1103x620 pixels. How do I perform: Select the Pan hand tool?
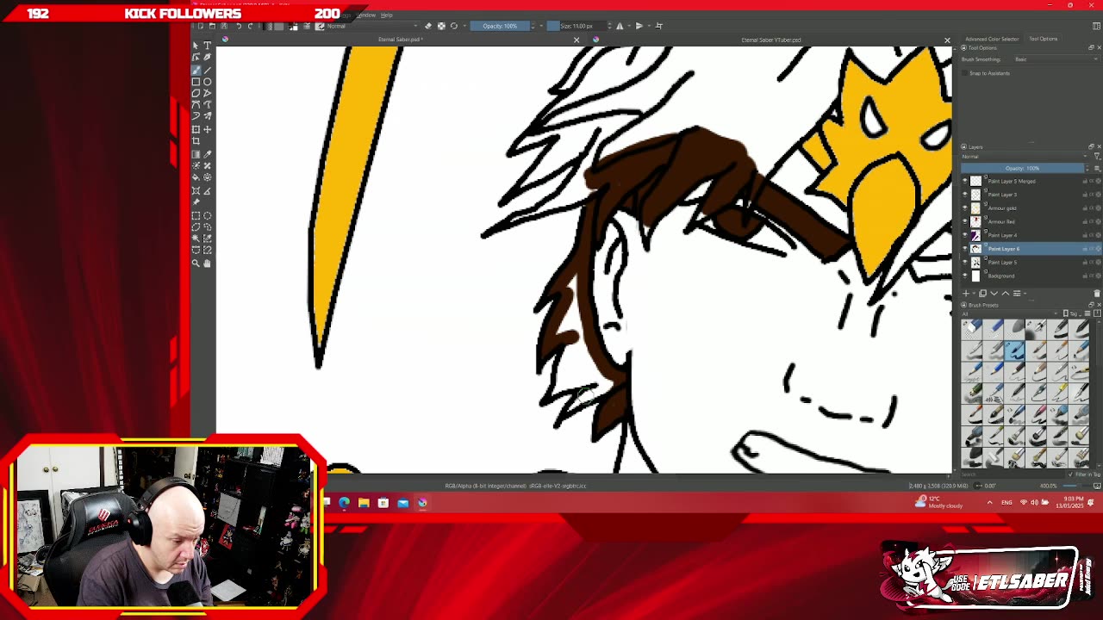pos(207,263)
